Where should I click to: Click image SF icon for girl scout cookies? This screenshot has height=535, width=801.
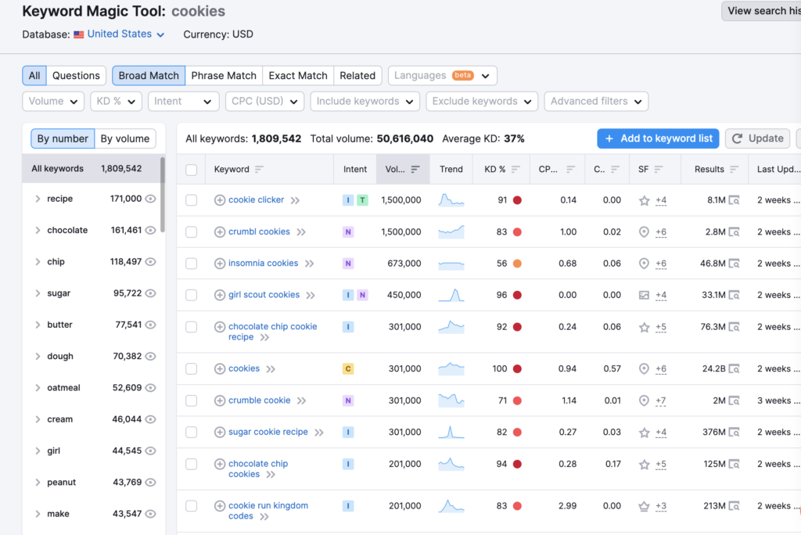tap(645, 296)
